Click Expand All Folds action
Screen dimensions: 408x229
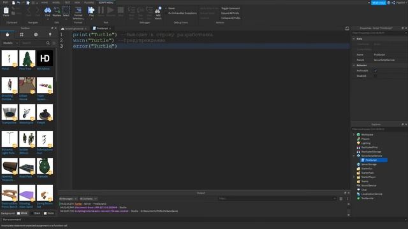click(x=230, y=13)
